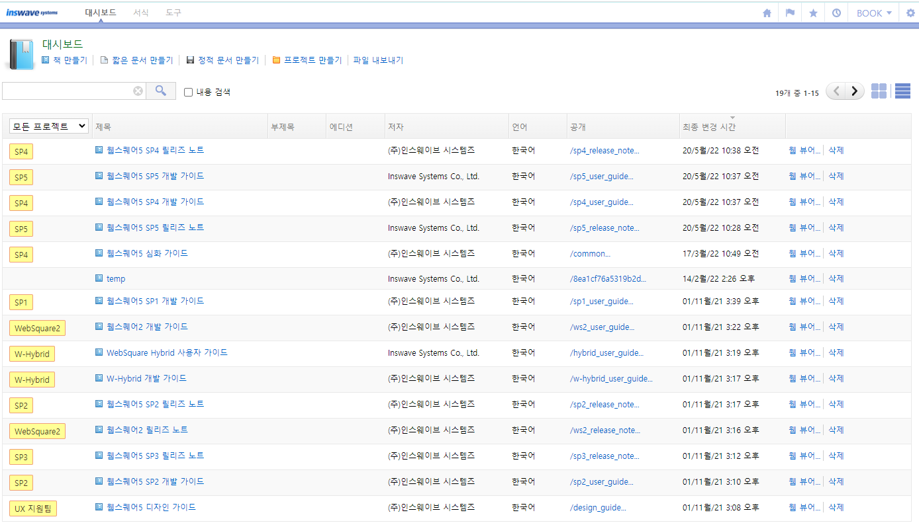Switch to grid thumbnail view
This screenshot has width=919, height=527.
[x=879, y=91]
